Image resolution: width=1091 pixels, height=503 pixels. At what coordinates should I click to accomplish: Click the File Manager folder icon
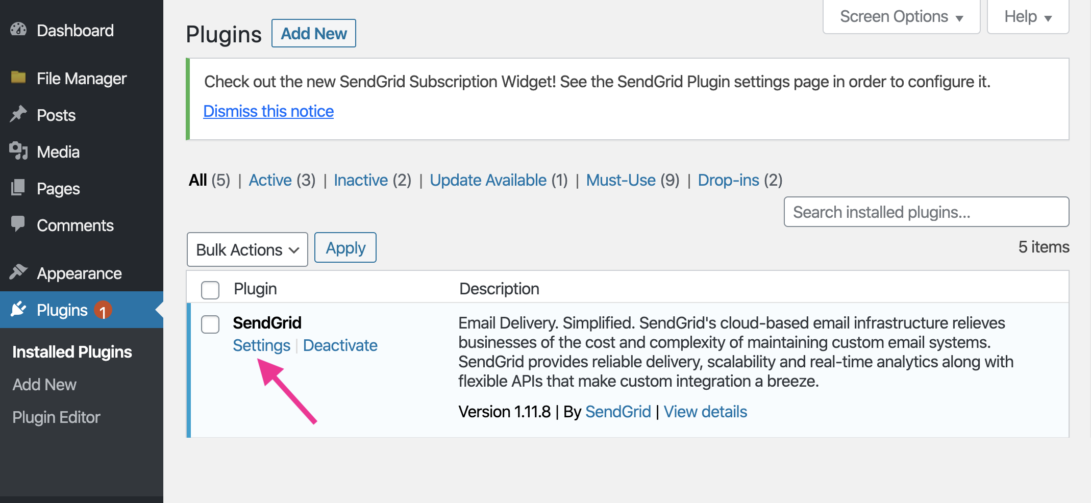pos(18,78)
